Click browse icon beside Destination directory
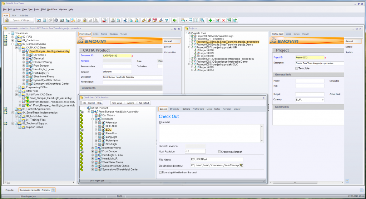Viewport: 366px width, 199px height. pyautogui.click(x=241, y=166)
